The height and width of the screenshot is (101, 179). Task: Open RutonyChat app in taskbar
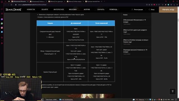pyautogui.click(x=66, y=100)
